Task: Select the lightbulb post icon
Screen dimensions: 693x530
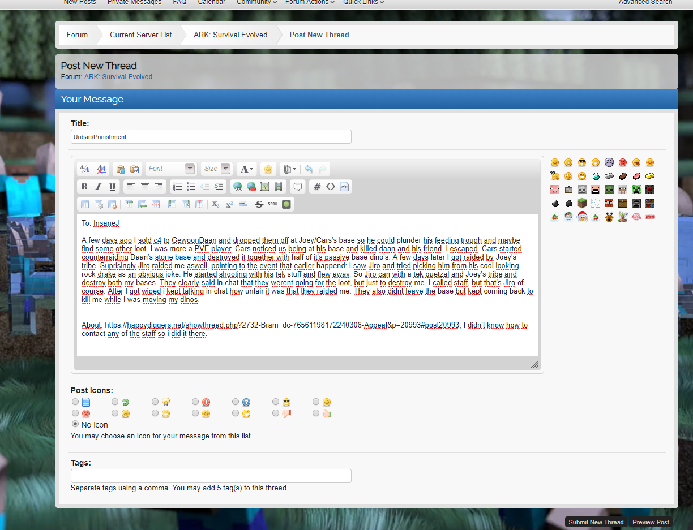Action: click(155, 402)
